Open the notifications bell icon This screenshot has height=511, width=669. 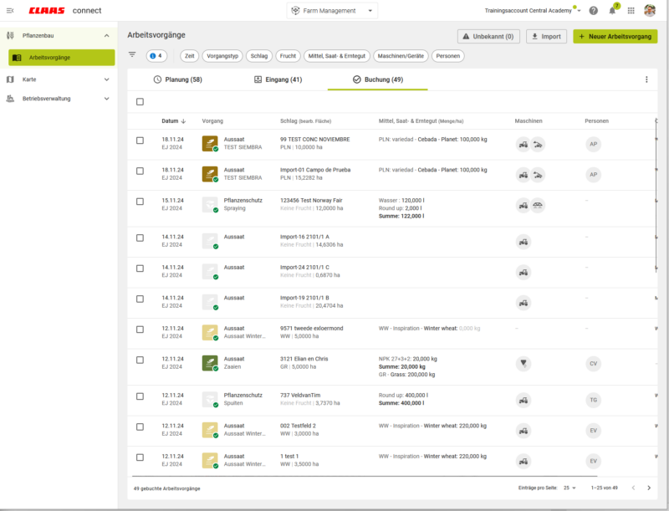click(x=612, y=11)
